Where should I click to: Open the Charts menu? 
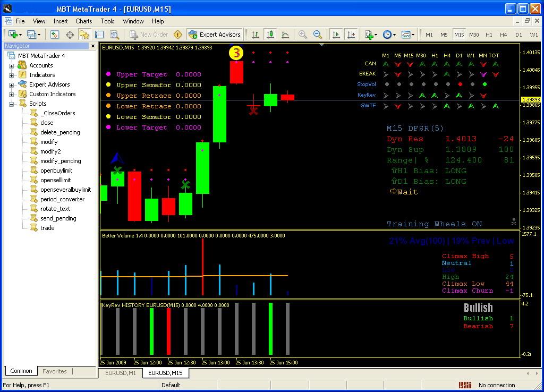84,21
